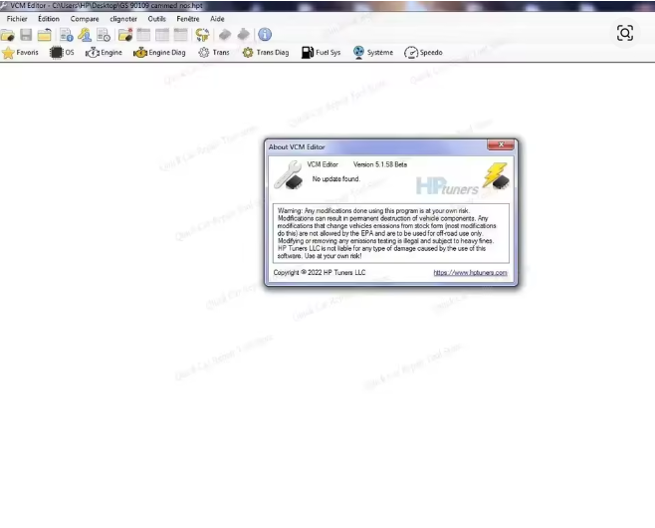Click the save floppy disk icon

click(x=27, y=35)
